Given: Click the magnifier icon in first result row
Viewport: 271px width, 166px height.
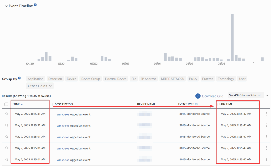Looking at the screenshot, I should (7, 114).
